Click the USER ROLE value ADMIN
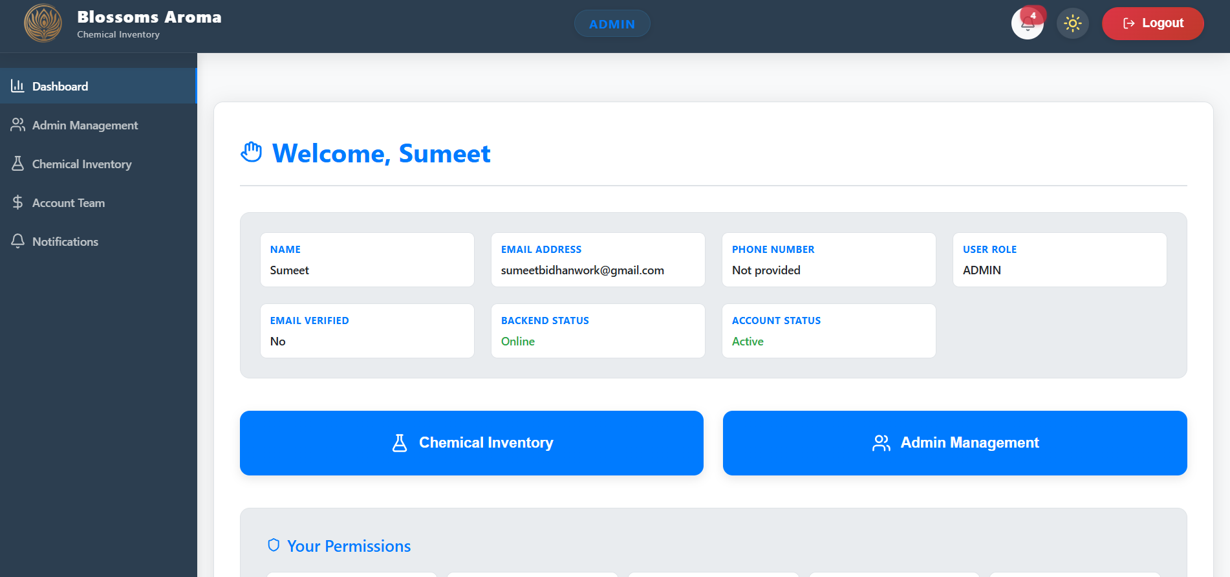This screenshot has height=577, width=1230. tap(982, 270)
